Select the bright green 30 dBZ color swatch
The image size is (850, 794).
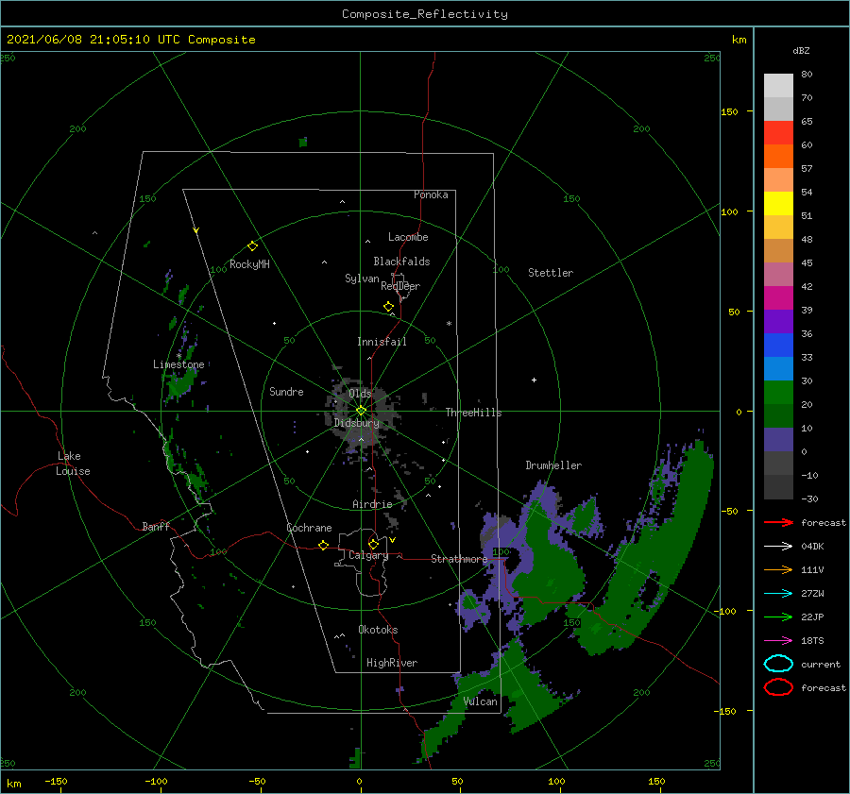coord(778,393)
